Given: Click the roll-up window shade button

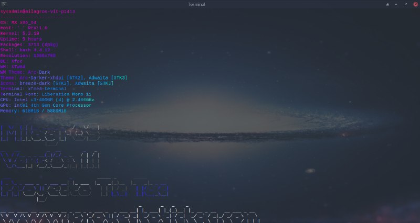Looking at the screenshot, I should point(387,4).
